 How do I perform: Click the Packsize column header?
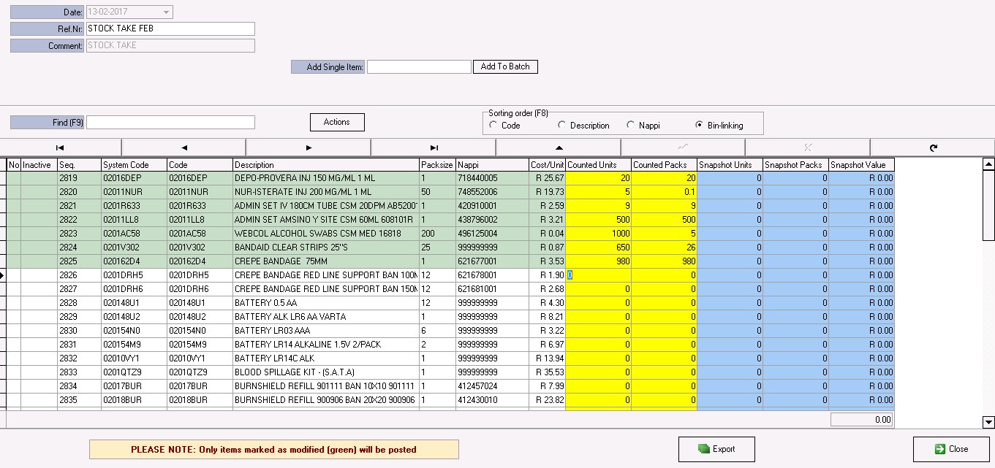(437, 165)
